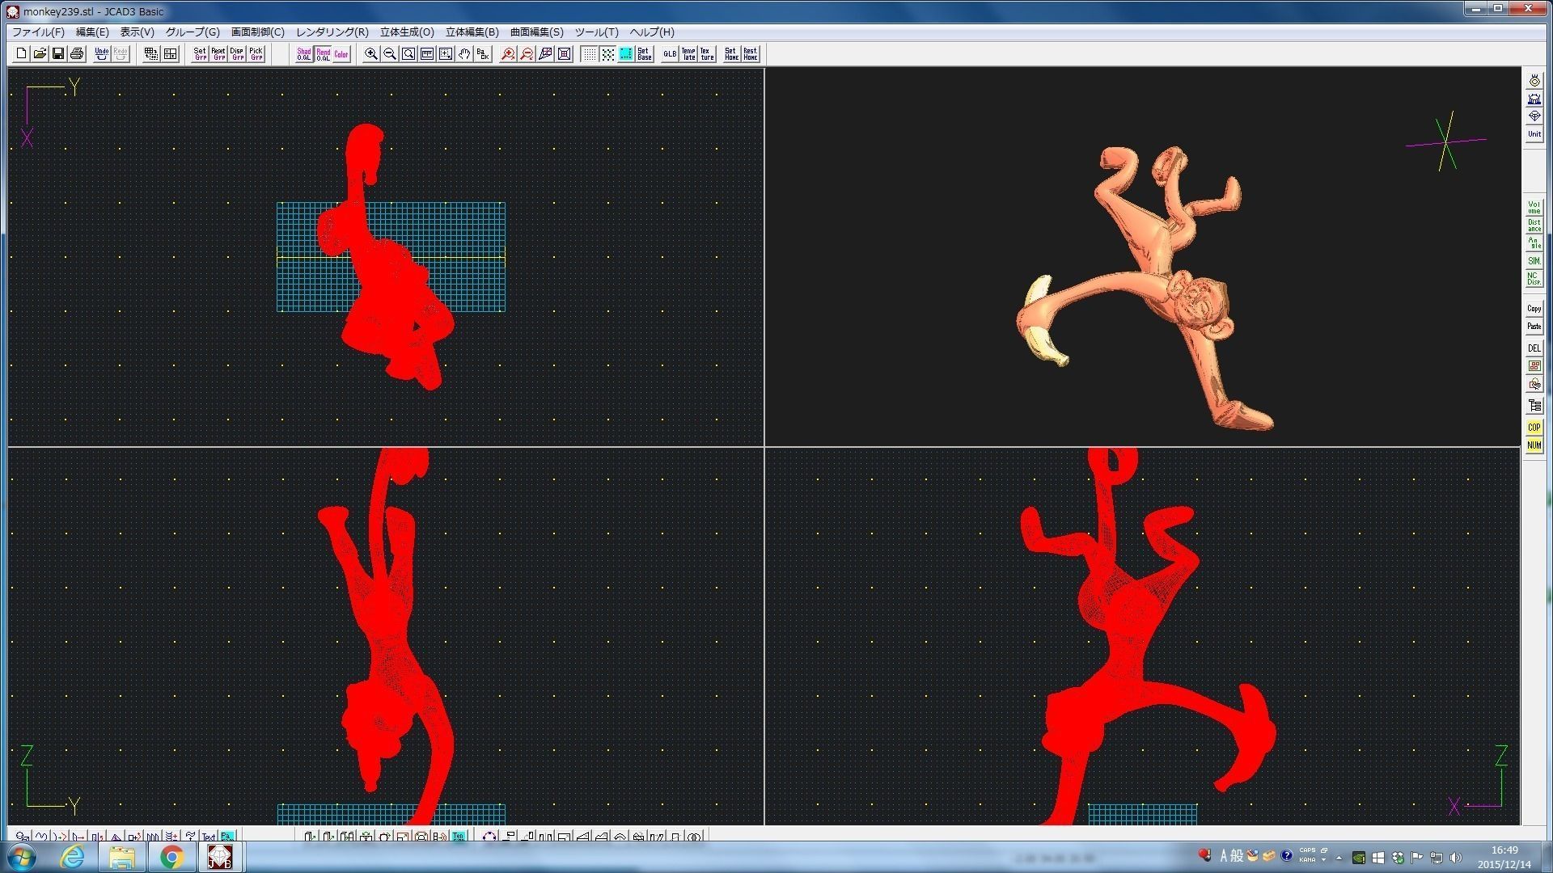
Task: Toggle the cyan grid display button
Action: [x=626, y=54]
